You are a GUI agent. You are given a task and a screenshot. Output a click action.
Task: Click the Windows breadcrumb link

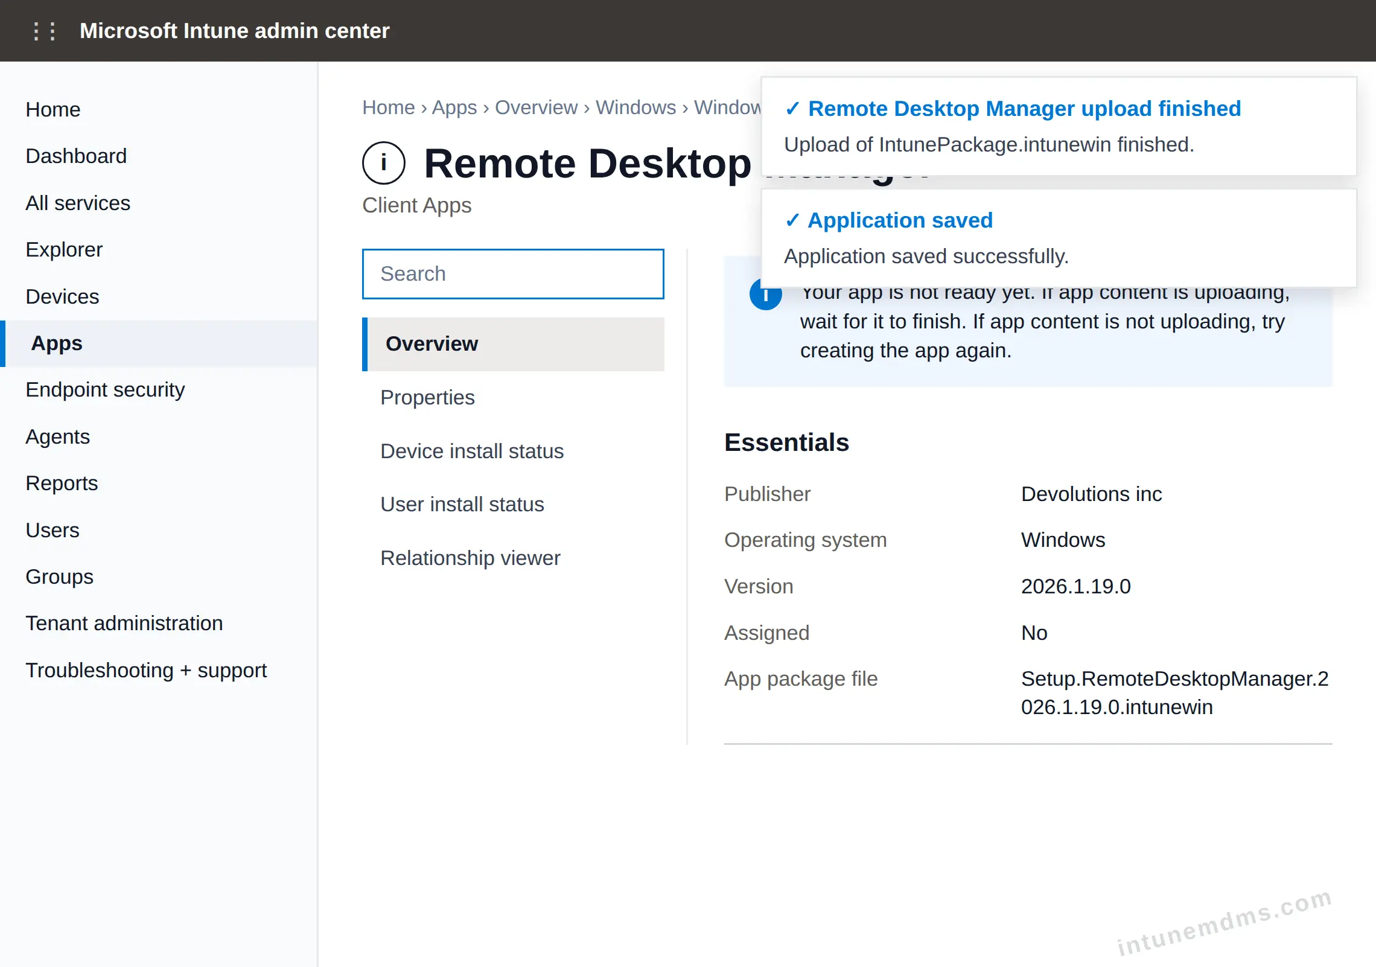636,107
